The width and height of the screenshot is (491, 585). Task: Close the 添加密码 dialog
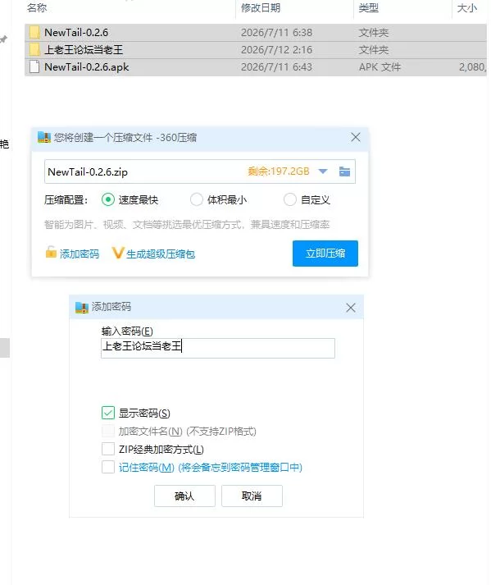[x=351, y=308]
